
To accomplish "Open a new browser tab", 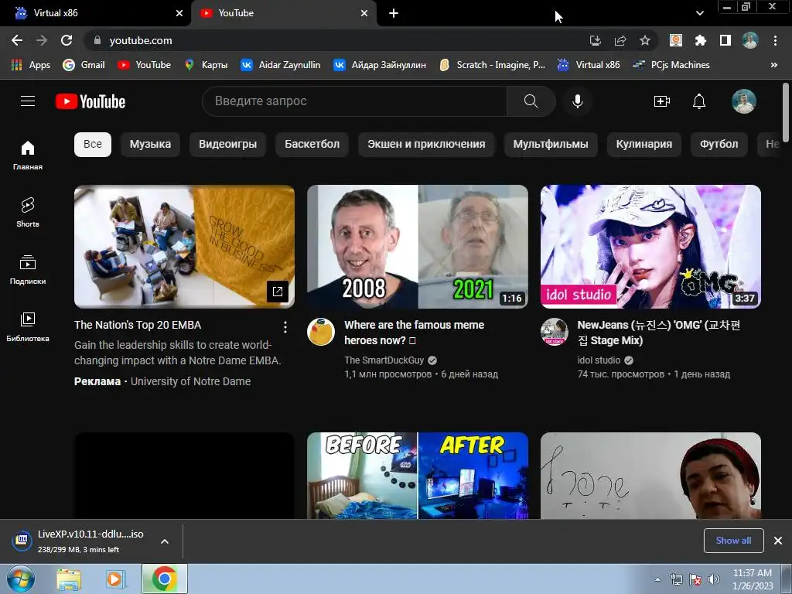I will 394,13.
